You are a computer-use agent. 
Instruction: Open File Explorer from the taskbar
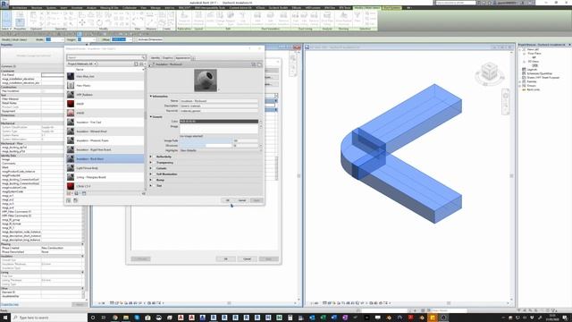126,318
